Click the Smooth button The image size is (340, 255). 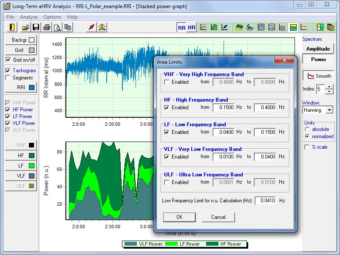[x=318, y=76]
